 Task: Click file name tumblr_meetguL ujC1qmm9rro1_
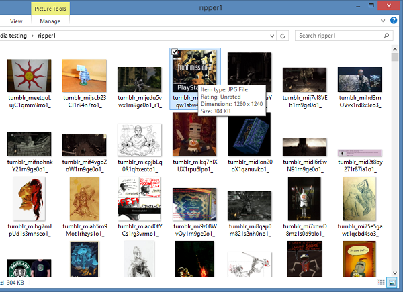(x=30, y=101)
